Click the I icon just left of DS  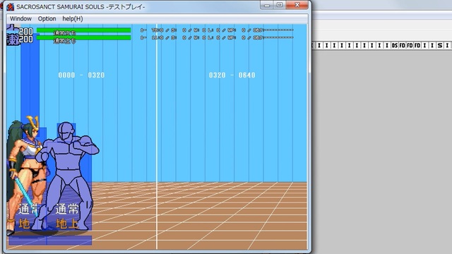387,45
